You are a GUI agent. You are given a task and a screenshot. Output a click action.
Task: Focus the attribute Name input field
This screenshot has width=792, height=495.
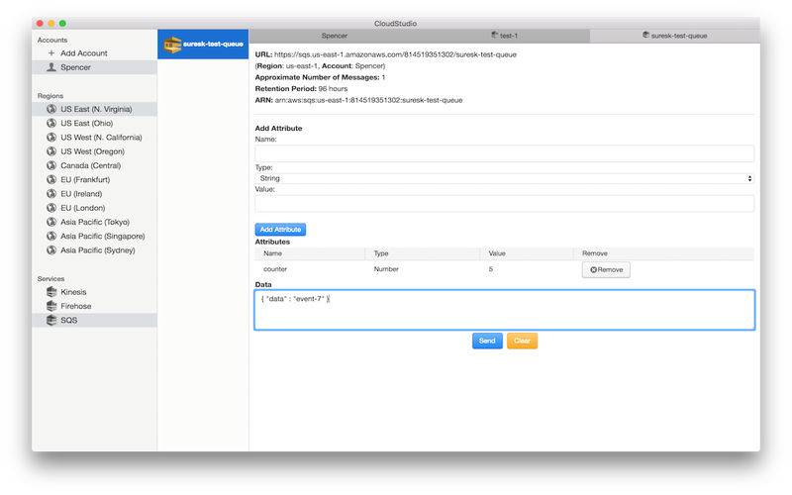point(504,153)
